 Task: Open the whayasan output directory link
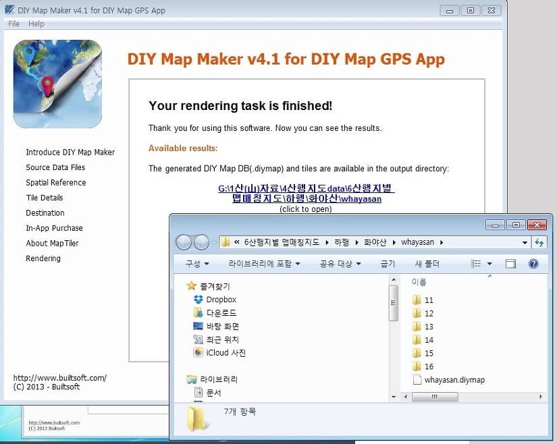pos(307,194)
